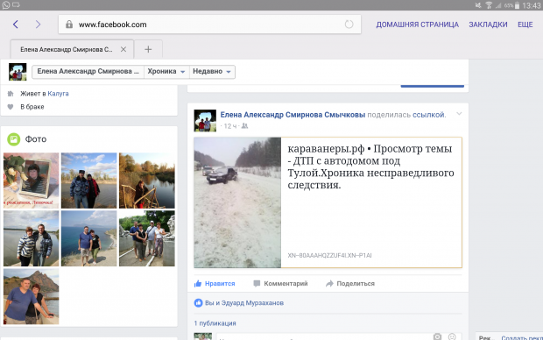This screenshot has height=340, width=543.
Task: Open Вы и Эдуард Мурзаханов likes list
Action: pos(244,303)
